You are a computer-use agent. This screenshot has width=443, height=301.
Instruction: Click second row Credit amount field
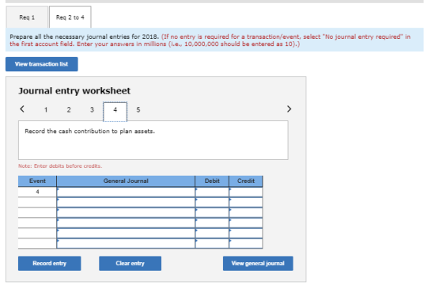point(246,202)
